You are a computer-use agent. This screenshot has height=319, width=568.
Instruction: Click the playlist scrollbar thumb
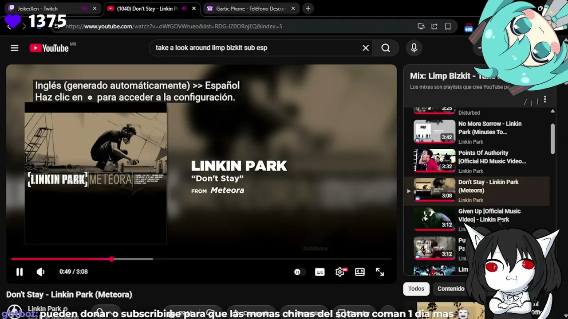click(x=552, y=139)
